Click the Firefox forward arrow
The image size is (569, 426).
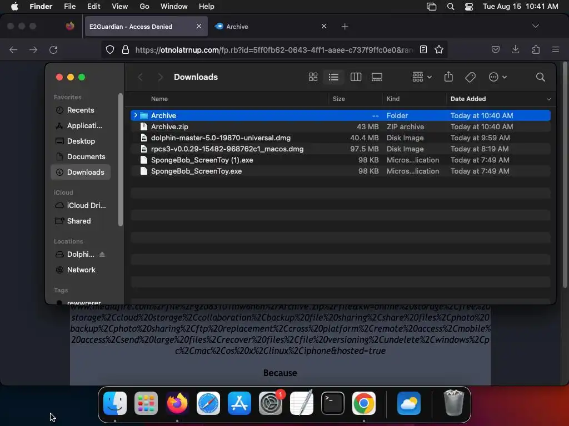(33, 49)
